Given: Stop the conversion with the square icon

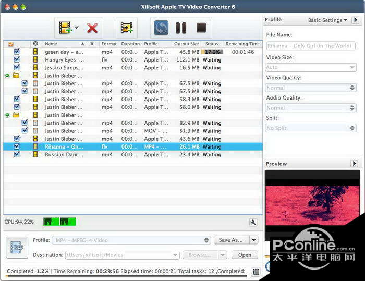Looking at the screenshot, I should coord(201,28).
